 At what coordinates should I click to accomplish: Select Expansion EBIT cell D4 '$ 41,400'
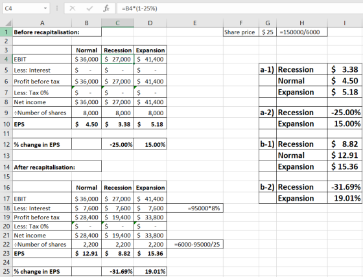tap(150, 59)
